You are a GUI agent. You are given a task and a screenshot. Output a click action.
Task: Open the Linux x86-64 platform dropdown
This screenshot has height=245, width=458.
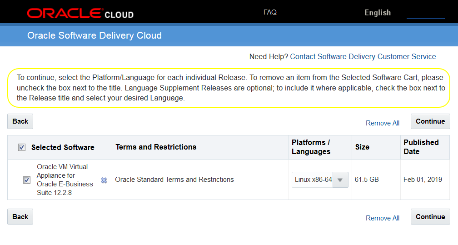[x=320, y=180]
